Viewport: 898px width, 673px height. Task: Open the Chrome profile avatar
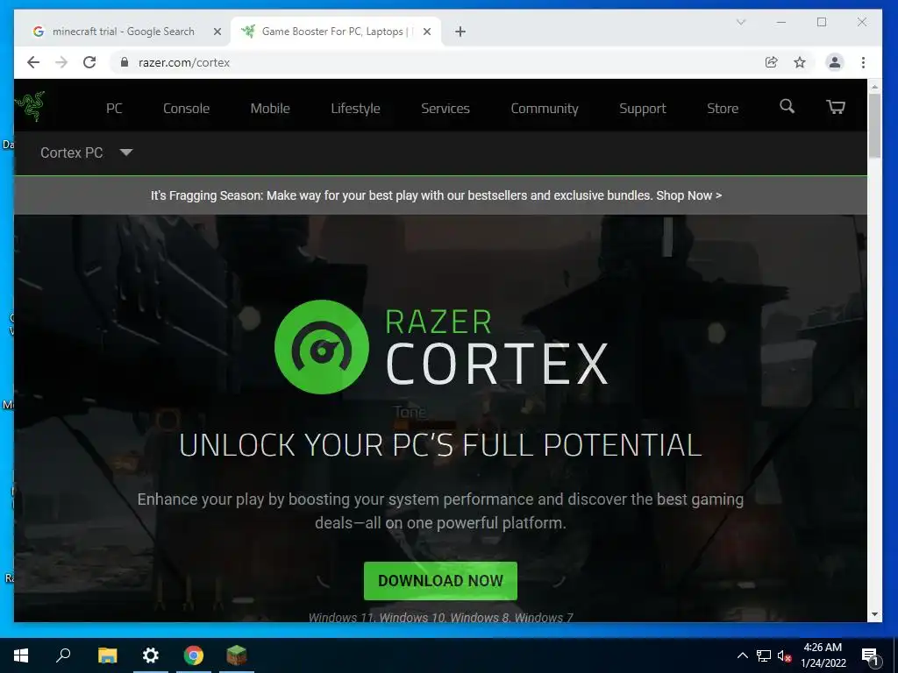835,62
